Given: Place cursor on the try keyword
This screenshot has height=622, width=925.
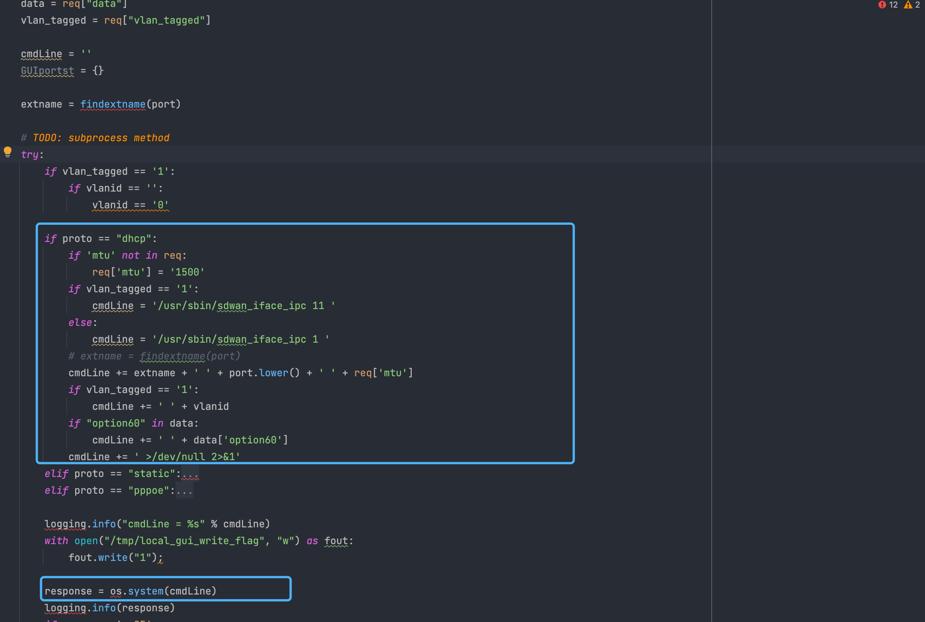Looking at the screenshot, I should coord(29,155).
